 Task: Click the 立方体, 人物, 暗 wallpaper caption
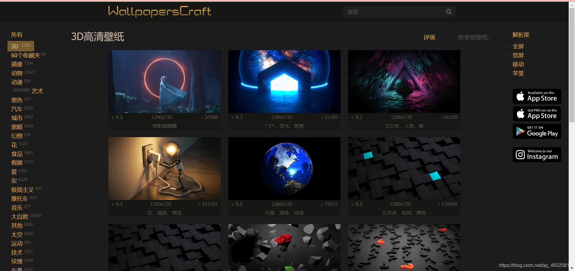(x=404, y=126)
